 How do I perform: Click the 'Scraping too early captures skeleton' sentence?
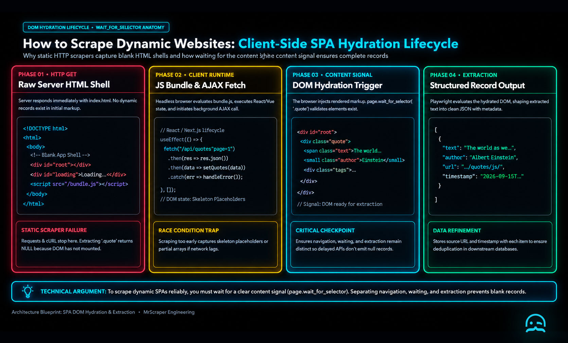click(x=213, y=245)
